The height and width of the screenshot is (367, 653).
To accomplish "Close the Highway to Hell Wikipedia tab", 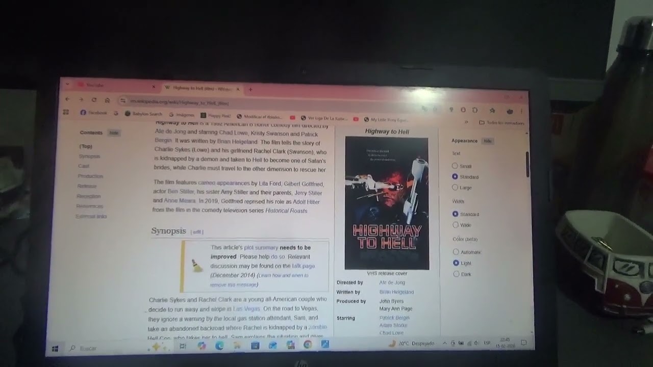I will pyautogui.click(x=237, y=89).
